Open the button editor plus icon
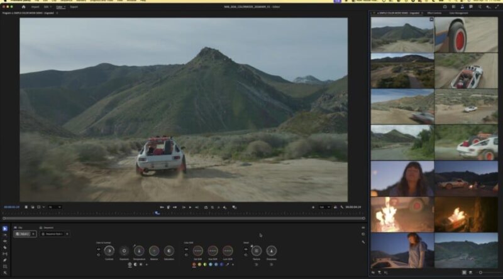Screen dimensions: 503x279 click(313, 208)
